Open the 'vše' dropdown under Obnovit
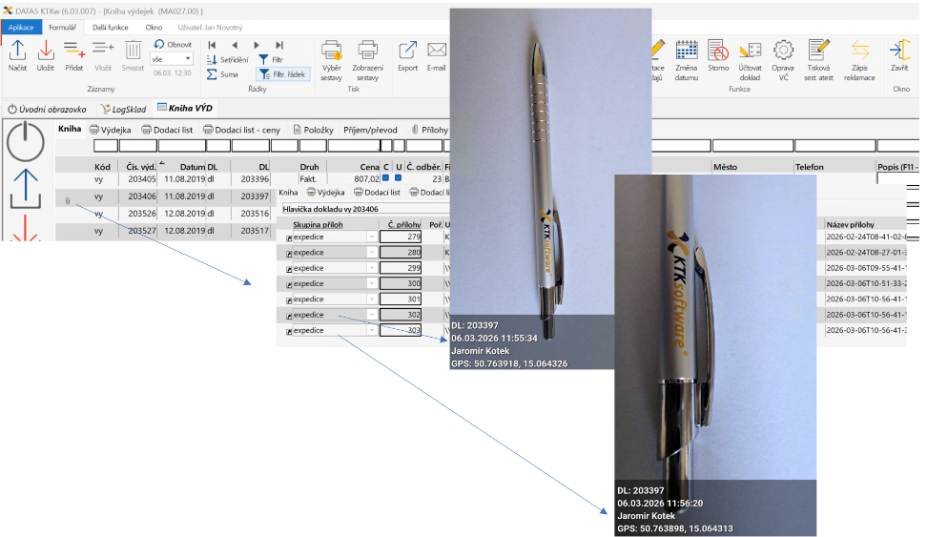This screenshot has width=927, height=537. 187,59
